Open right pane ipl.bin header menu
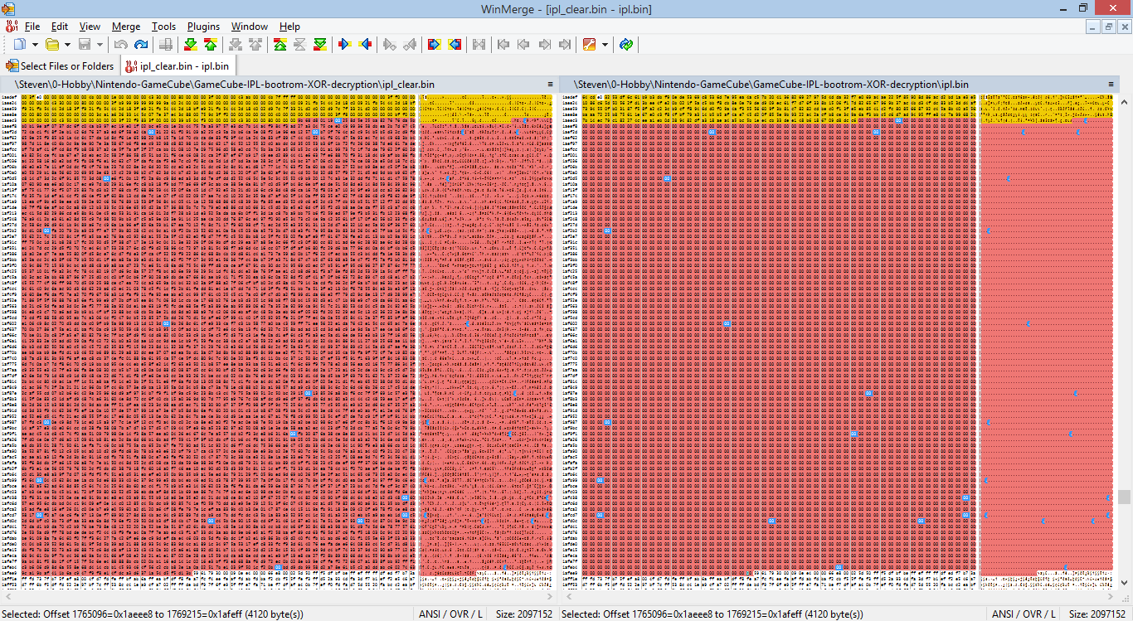 click(1111, 85)
